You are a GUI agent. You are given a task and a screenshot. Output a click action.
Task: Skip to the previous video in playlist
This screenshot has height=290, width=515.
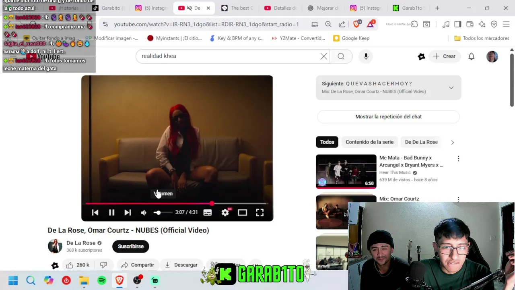point(95,213)
